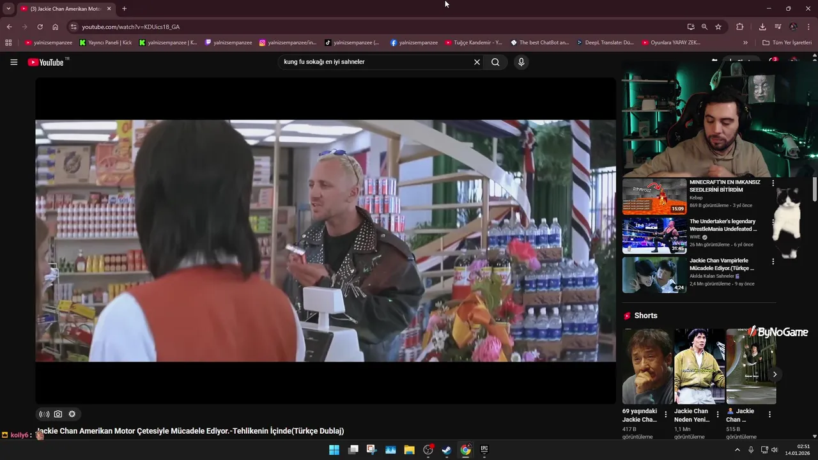Open Snipping Tool from the taskbar
The image size is (818, 460).
coord(371,450)
